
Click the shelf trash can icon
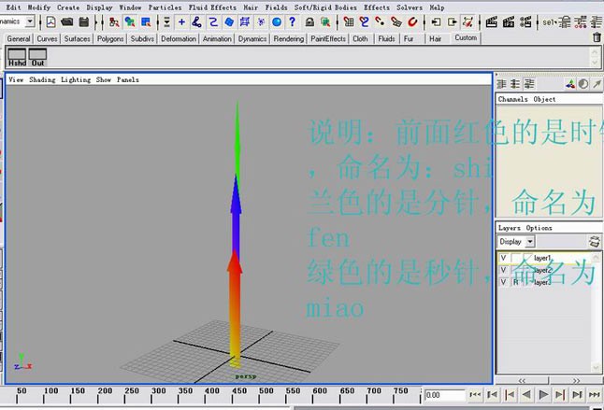[x=597, y=37]
